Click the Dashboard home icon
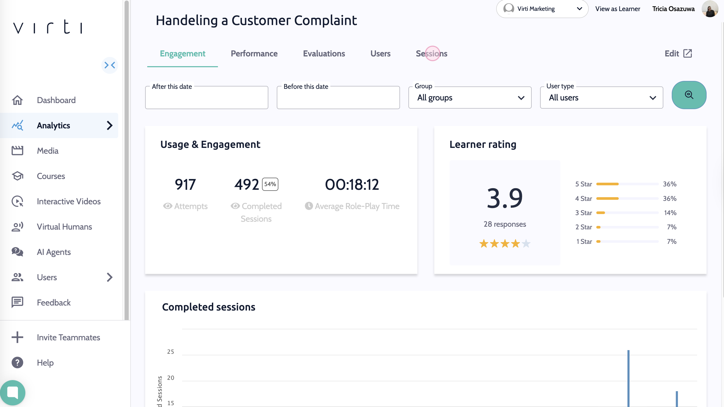Viewport: 724px width, 407px height. point(17,100)
